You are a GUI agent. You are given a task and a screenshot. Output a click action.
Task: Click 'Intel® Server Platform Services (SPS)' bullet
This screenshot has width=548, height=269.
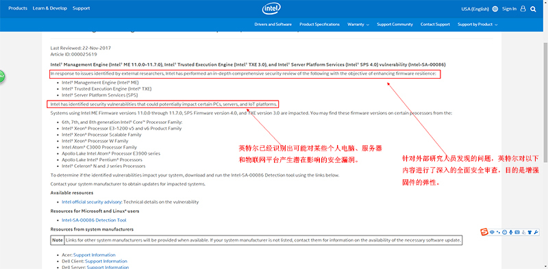[99, 95]
